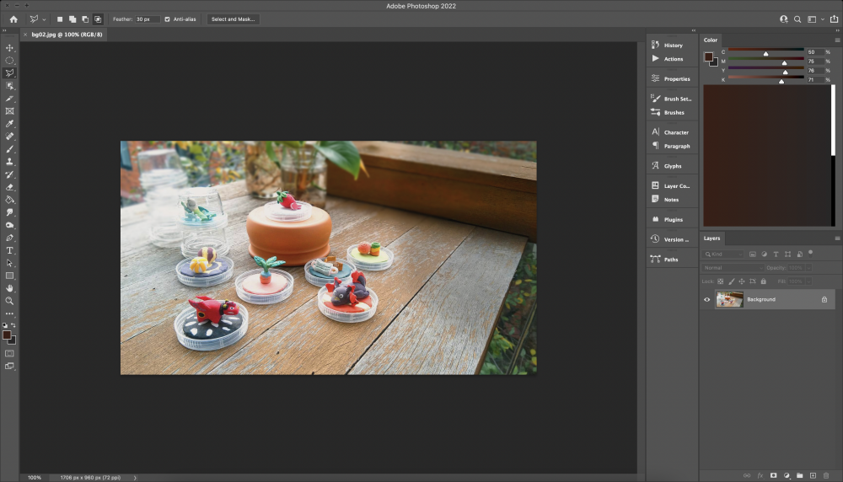The height and width of the screenshot is (482, 843).
Task: Open the Brush Settings panel
Action: point(671,99)
